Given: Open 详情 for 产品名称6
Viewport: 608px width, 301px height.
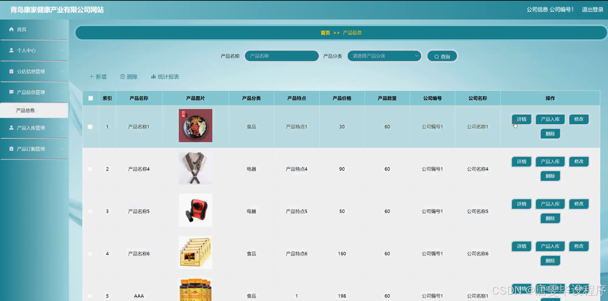Looking at the screenshot, I should [x=522, y=246].
